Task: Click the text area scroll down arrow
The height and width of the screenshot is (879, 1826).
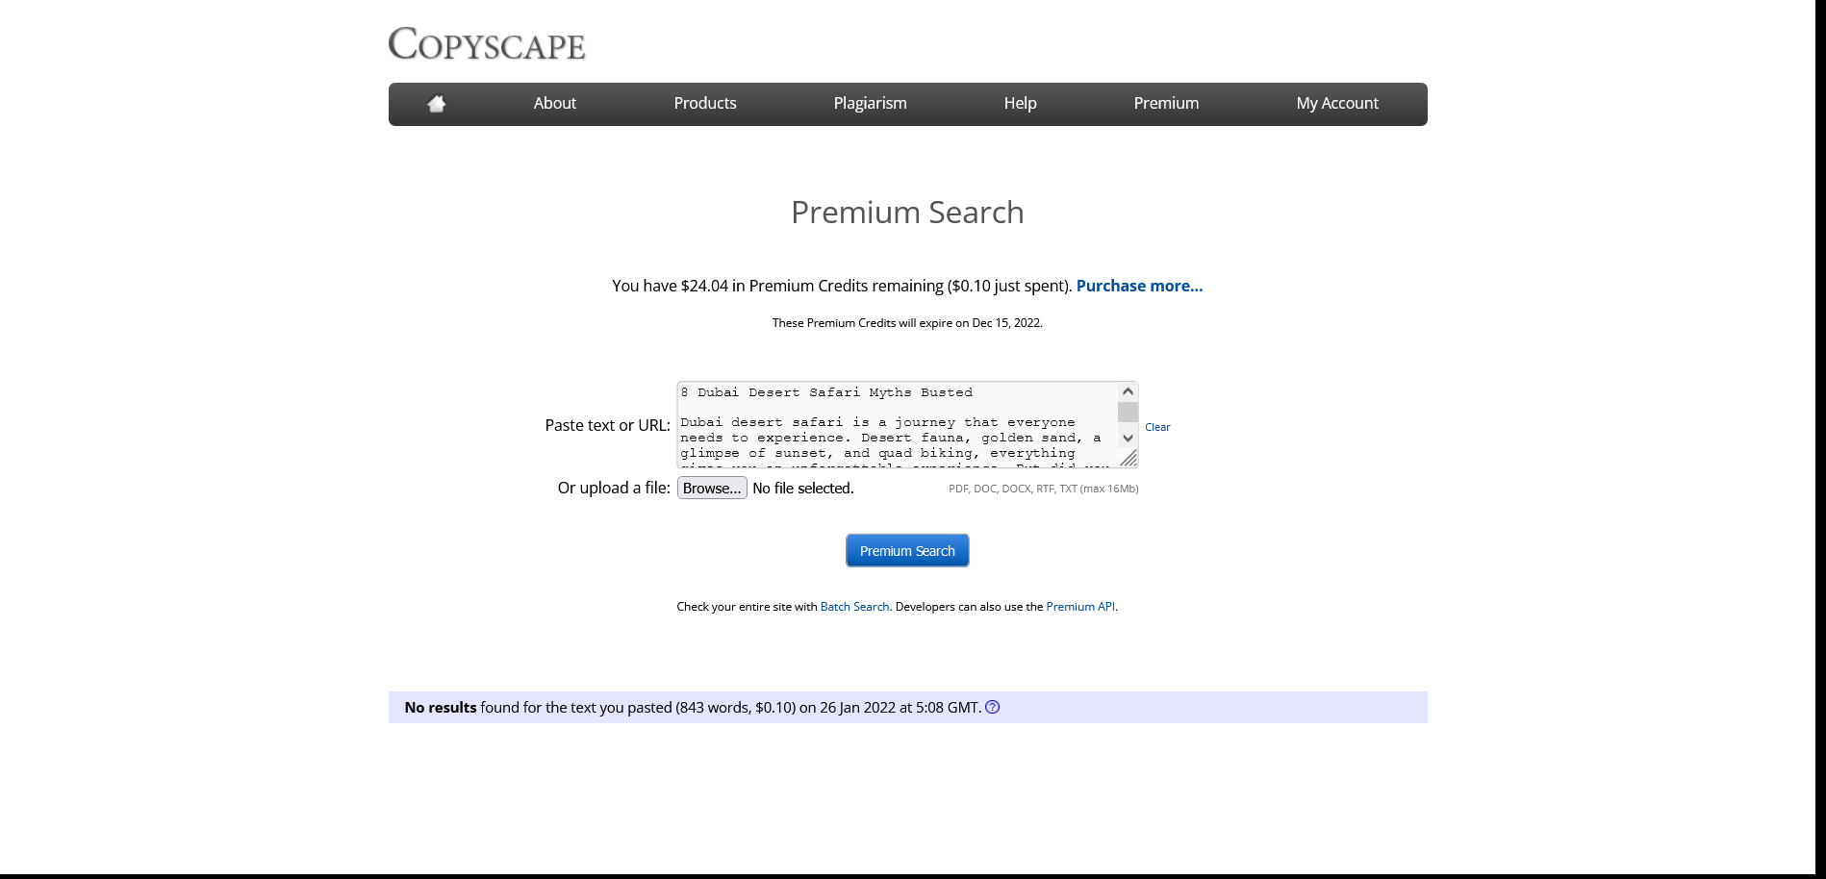Action: 1128,439
